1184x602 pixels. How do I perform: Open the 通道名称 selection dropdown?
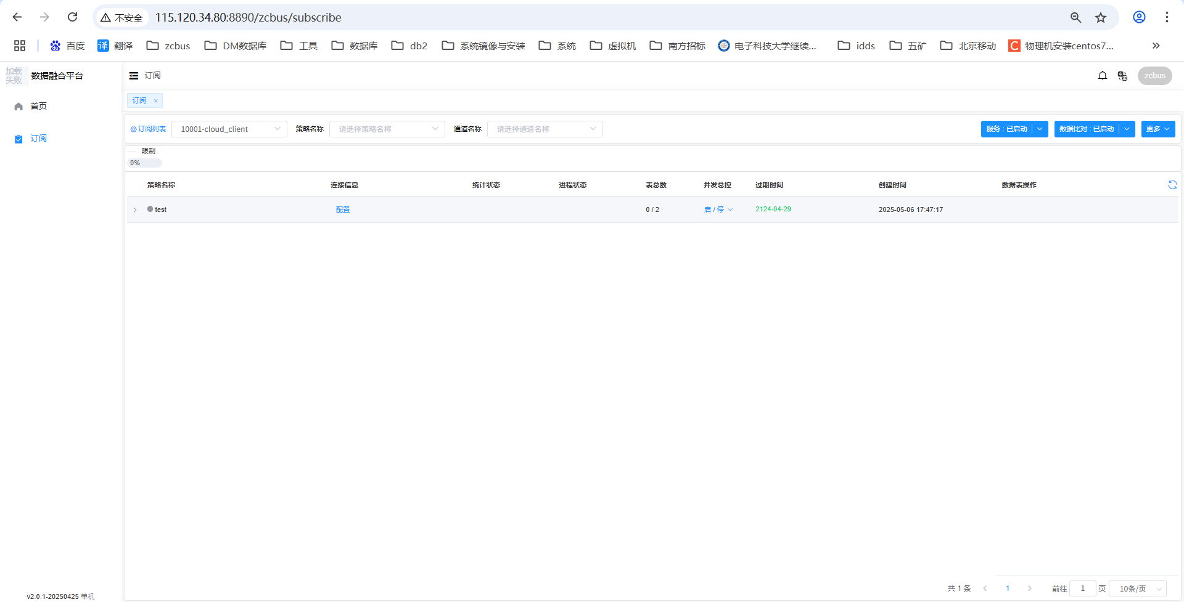[545, 129]
